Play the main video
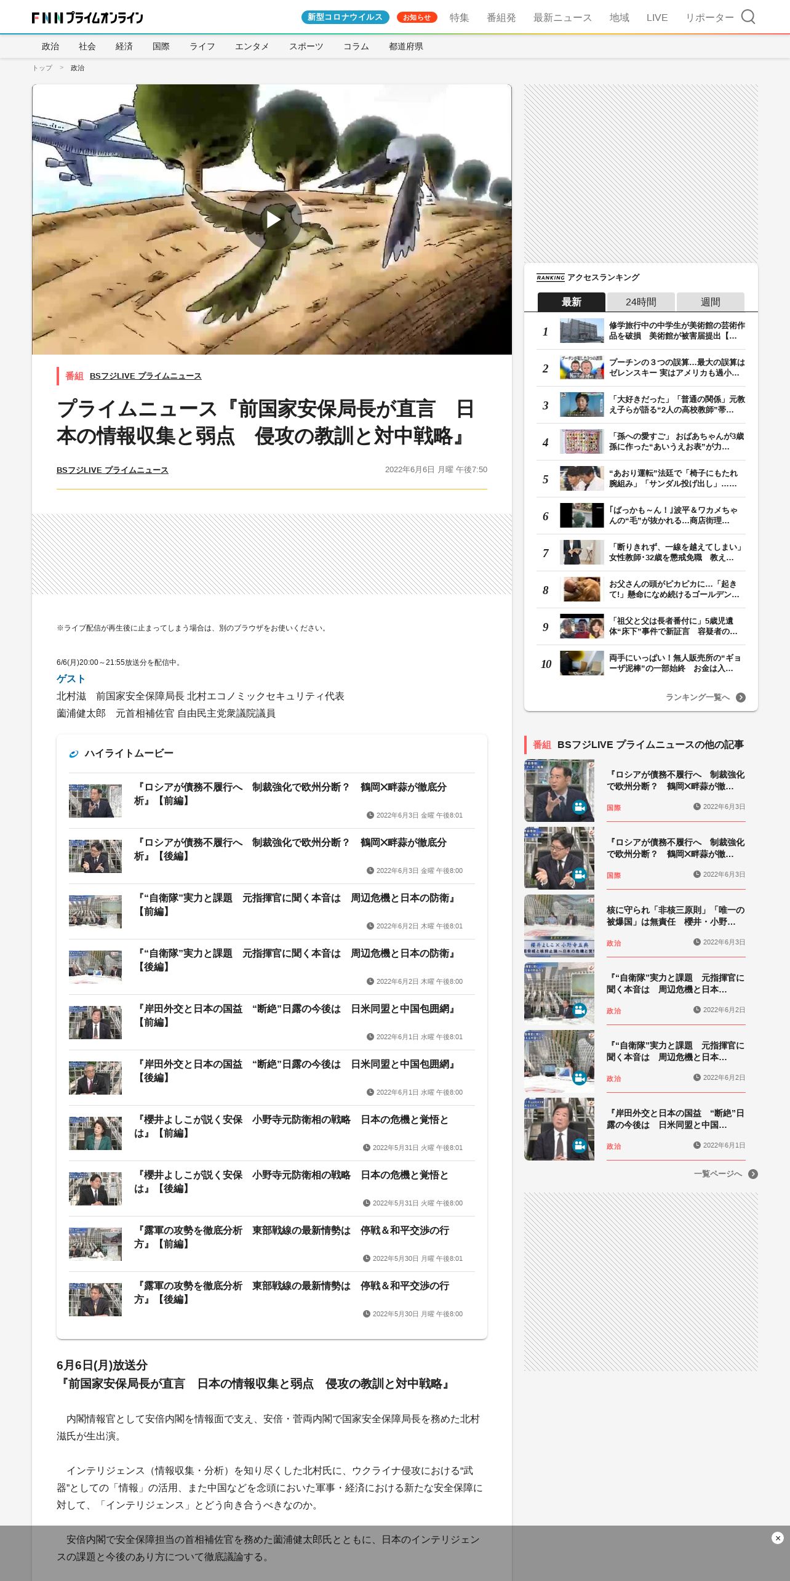The width and height of the screenshot is (790, 1581). [272, 220]
